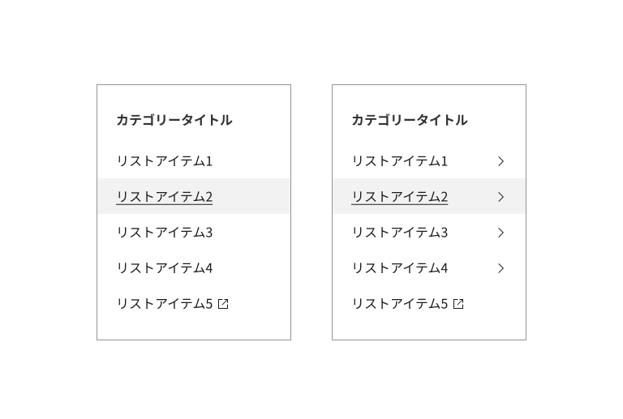
Task: Select リストアイテム1 text in right menu
Action: pos(399,161)
